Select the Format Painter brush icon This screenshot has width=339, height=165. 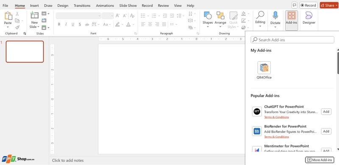click(17, 27)
